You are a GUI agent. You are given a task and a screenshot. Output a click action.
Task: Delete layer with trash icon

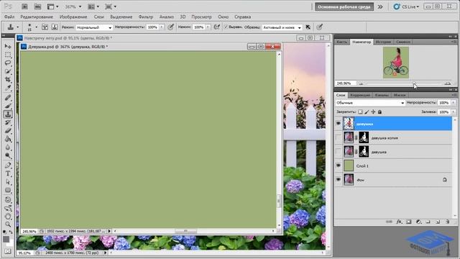coord(447,222)
